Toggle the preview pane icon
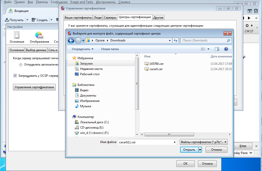This screenshot has height=171, width=262. 217,49
